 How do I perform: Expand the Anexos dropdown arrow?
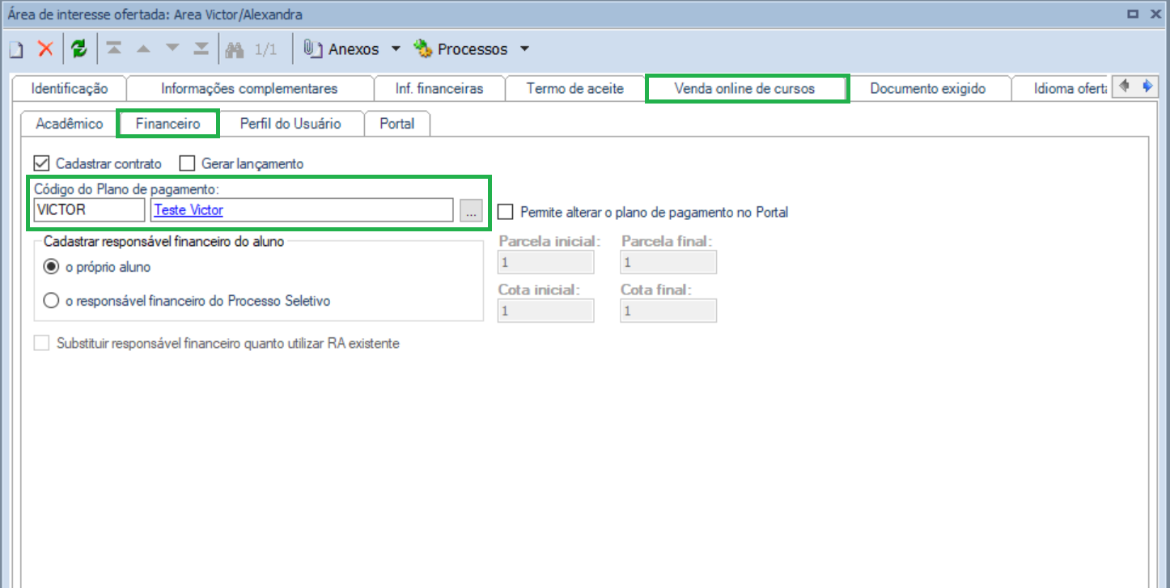click(396, 49)
